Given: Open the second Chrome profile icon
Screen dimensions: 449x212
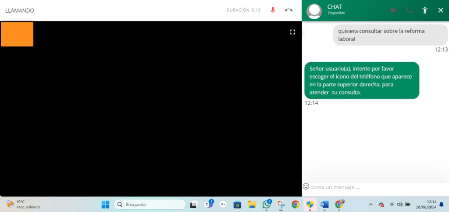Looking at the screenshot, I should 339,204.
